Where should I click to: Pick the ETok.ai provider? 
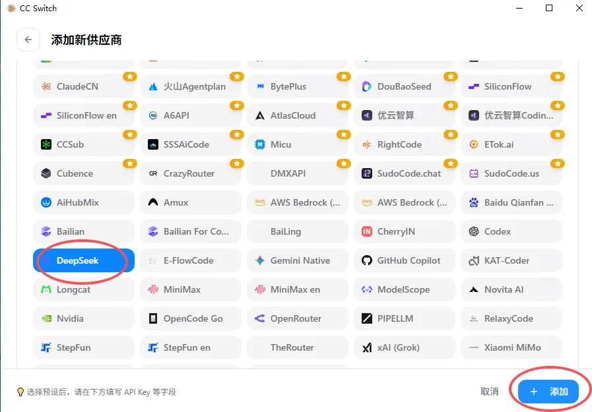tap(511, 144)
